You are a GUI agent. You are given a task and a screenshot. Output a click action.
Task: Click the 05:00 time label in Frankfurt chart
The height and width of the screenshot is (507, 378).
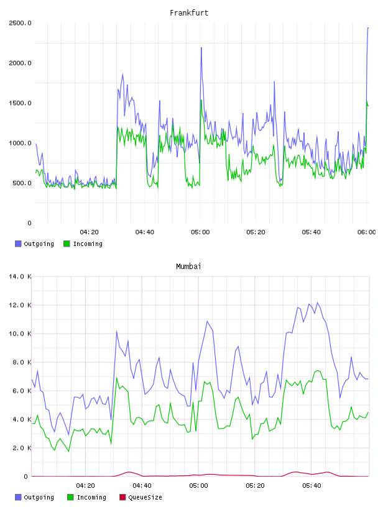[x=200, y=232]
